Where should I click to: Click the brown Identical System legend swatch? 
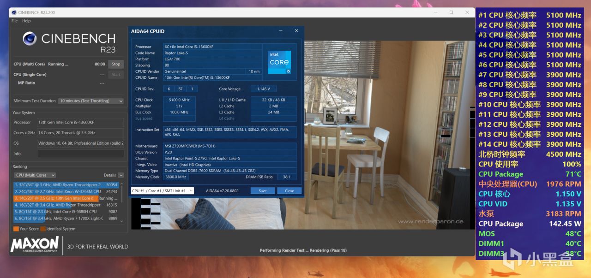(x=43, y=229)
